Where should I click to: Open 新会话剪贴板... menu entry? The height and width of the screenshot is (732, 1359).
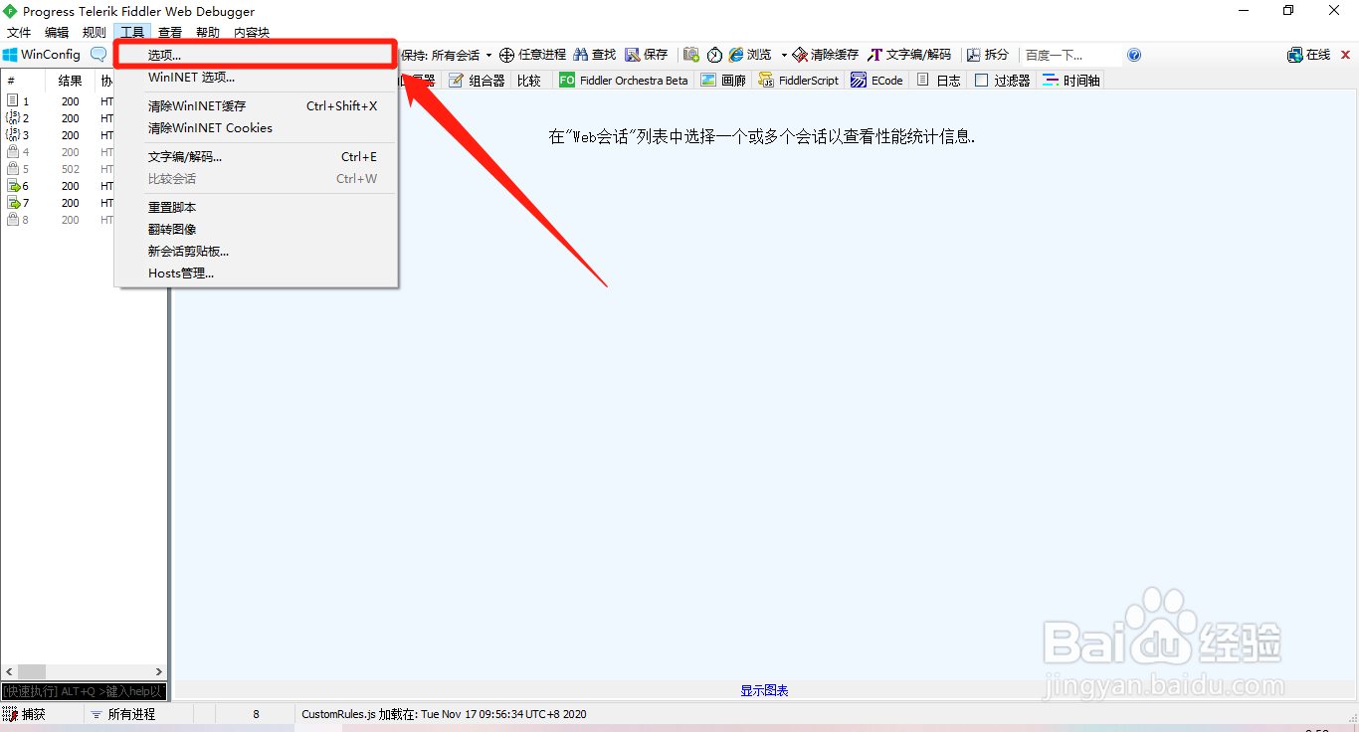[x=257, y=251]
